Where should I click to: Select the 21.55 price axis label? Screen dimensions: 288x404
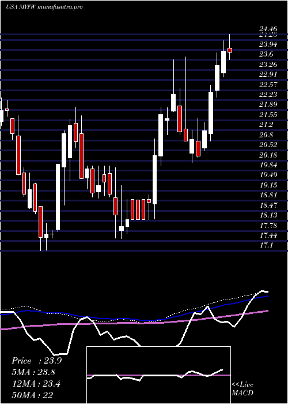(x=268, y=115)
